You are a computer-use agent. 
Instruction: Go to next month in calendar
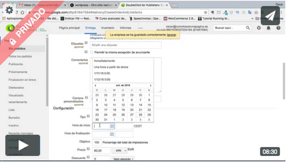150,85
